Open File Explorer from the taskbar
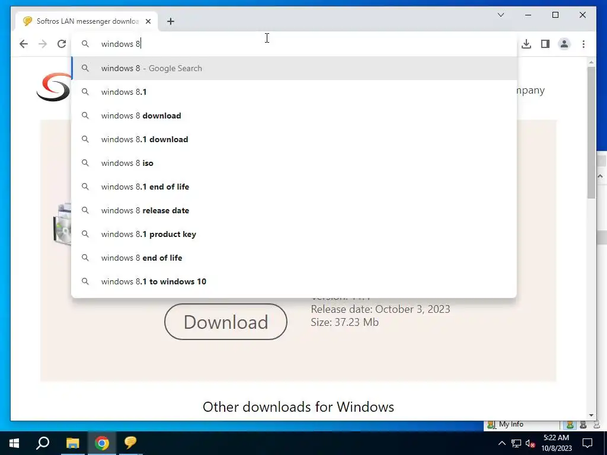607x455 pixels. [x=72, y=443]
